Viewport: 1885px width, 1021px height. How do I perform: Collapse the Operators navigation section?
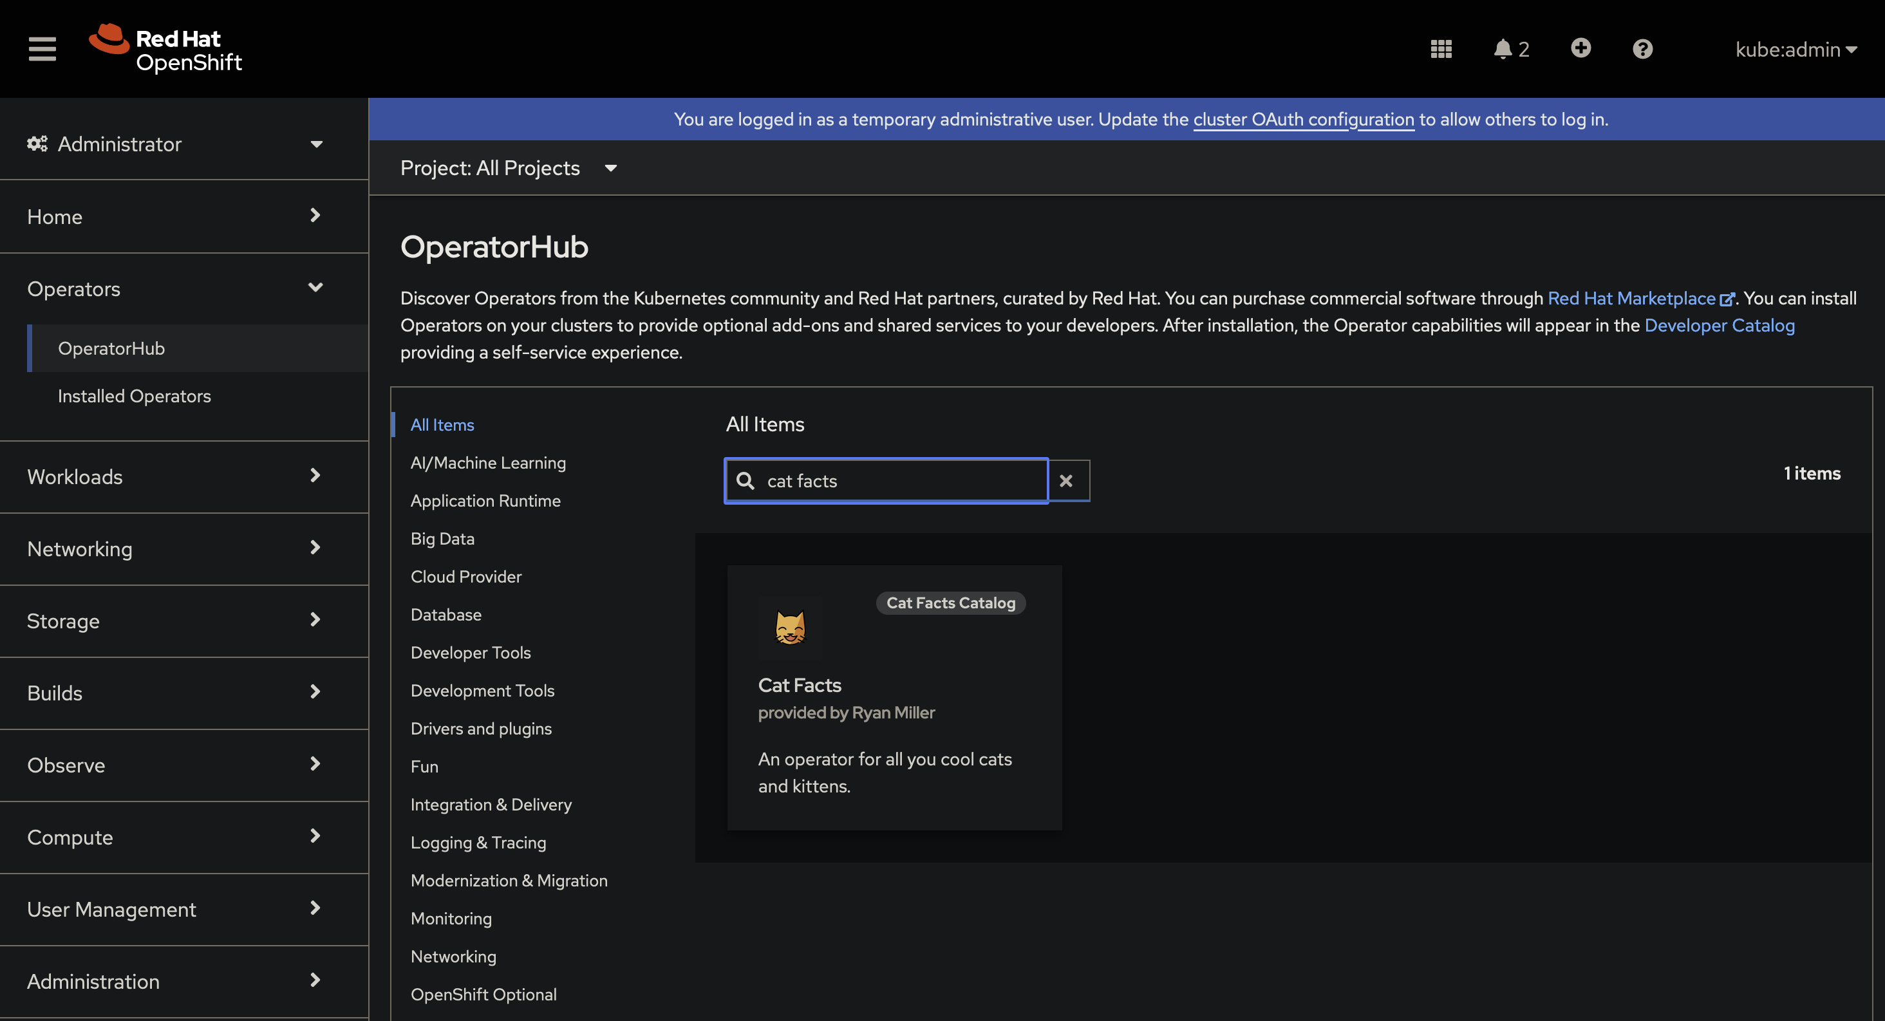point(176,289)
